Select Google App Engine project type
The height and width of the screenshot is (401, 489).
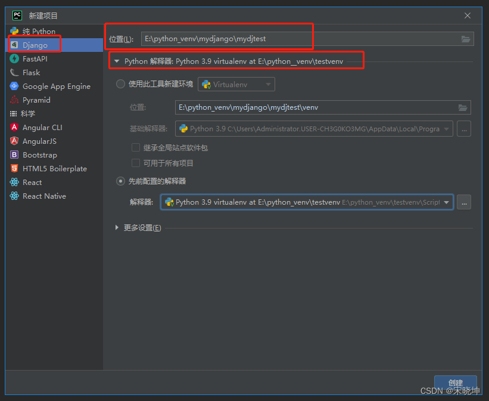click(x=54, y=87)
